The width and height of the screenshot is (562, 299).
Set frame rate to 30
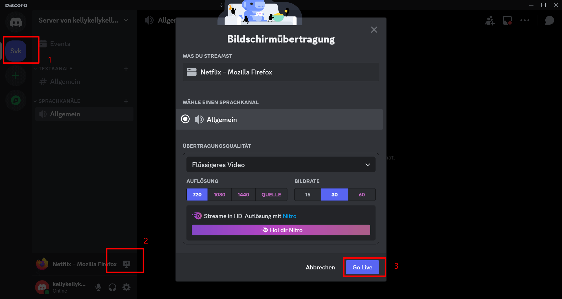point(335,195)
